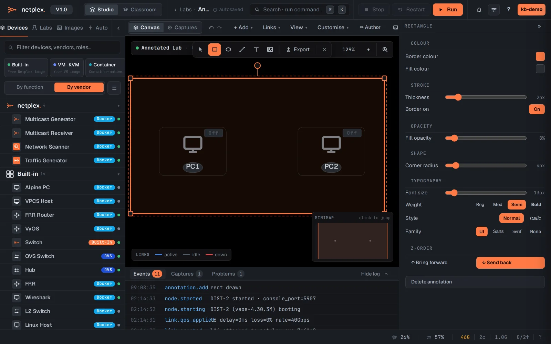551x344 pixels.
Task: Open the notifications bell
Action: pos(479,10)
